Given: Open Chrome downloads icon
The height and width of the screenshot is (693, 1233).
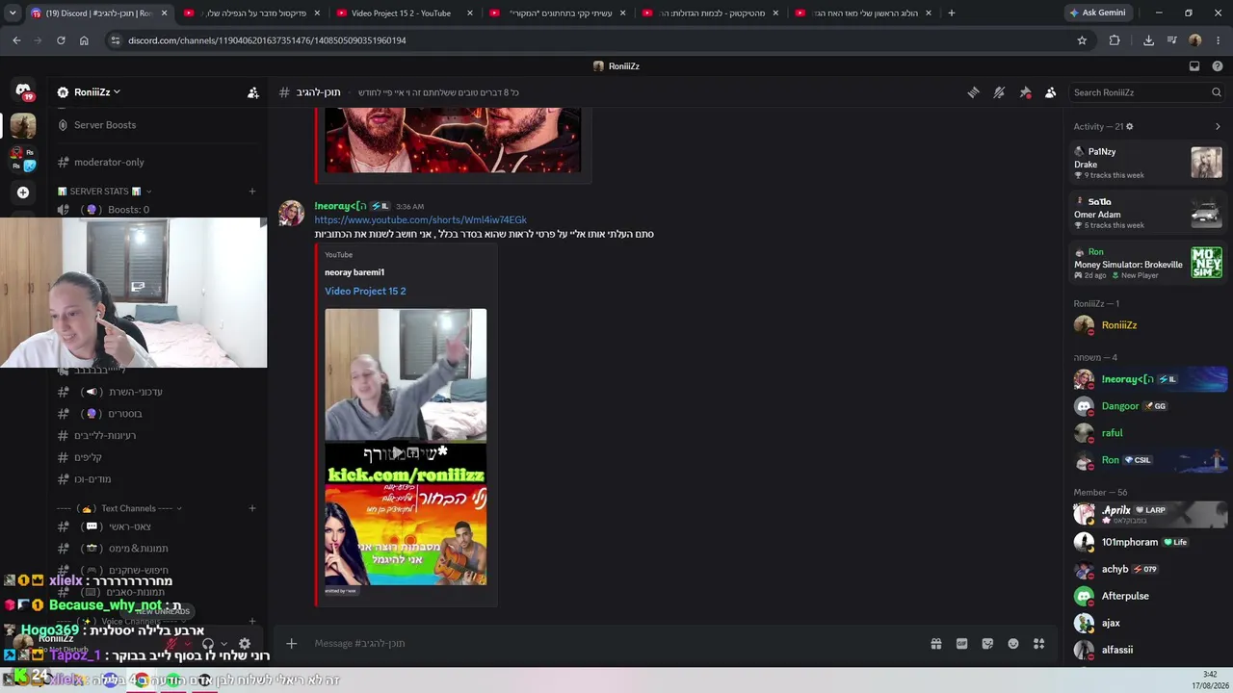Looking at the screenshot, I should [x=1148, y=40].
